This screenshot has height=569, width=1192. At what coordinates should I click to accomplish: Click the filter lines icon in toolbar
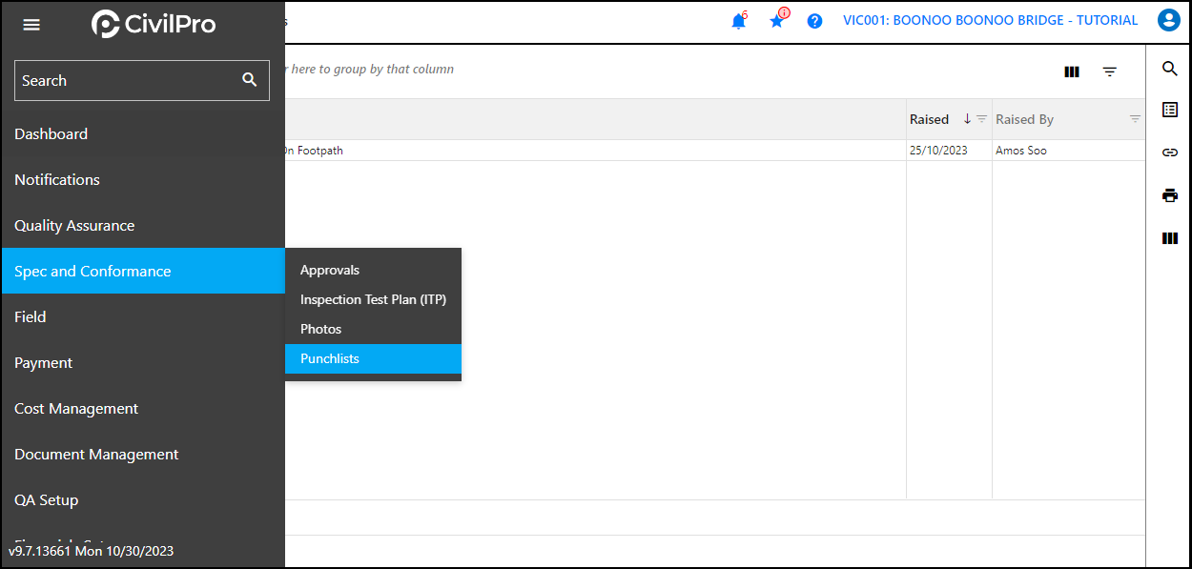tap(1110, 71)
